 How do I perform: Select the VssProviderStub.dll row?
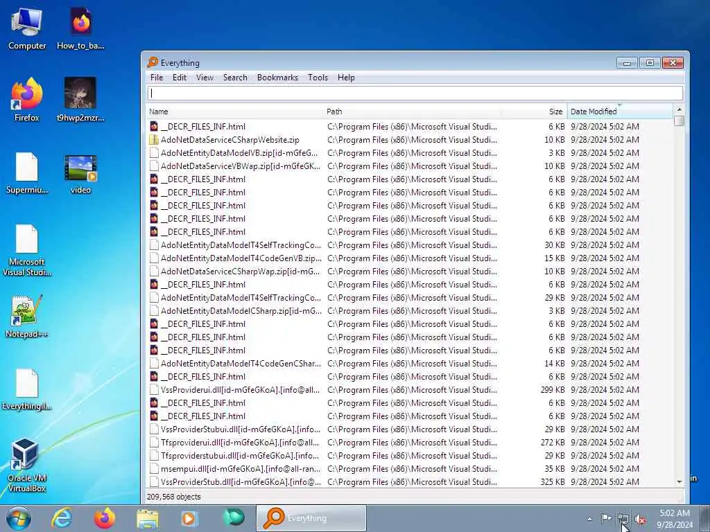(x=410, y=482)
